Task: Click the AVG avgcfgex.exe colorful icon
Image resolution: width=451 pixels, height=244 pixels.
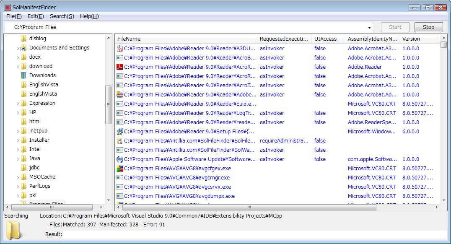Action: click(x=119, y=168)
